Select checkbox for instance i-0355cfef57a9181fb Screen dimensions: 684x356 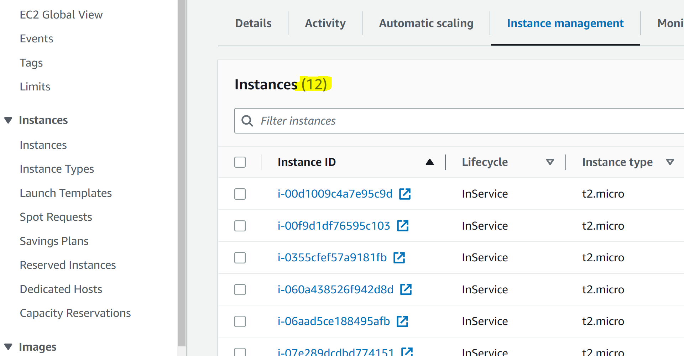tap(240, 257)
